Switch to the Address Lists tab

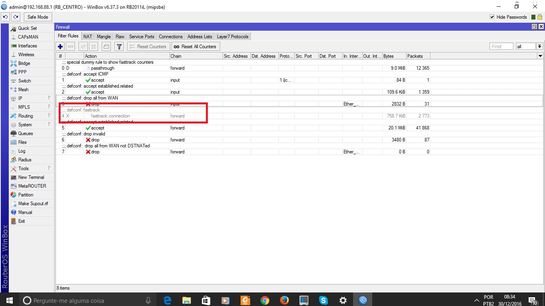(x=200, y=37)
